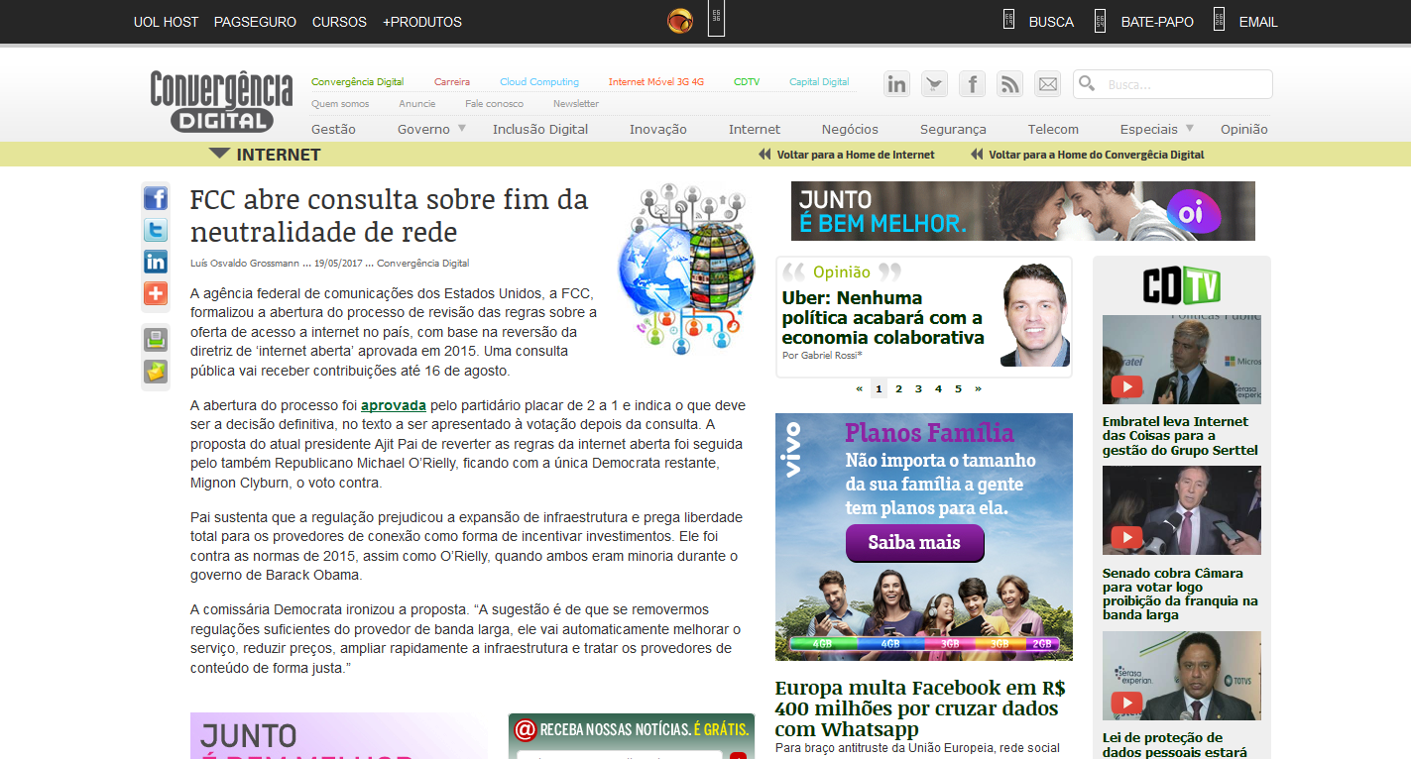Focus the Busca... search input field
The height and width of the screenshot is (759, 1411).
[x=1173, y=84]
